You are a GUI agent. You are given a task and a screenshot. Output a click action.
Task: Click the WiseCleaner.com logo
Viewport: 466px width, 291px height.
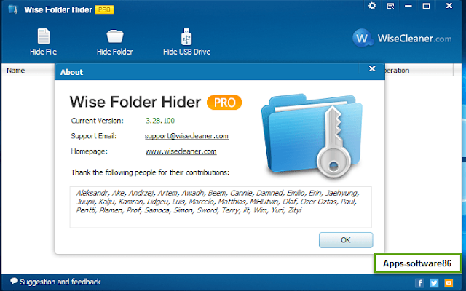click(402, 38)
